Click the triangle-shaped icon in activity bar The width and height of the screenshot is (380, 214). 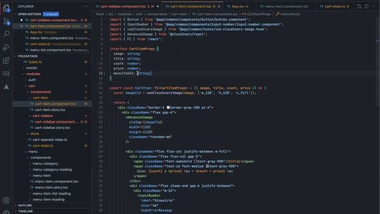click(7, 86)
